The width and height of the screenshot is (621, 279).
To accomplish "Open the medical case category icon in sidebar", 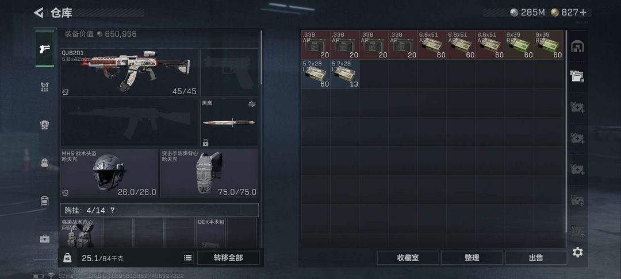I will tap(45, 239).
